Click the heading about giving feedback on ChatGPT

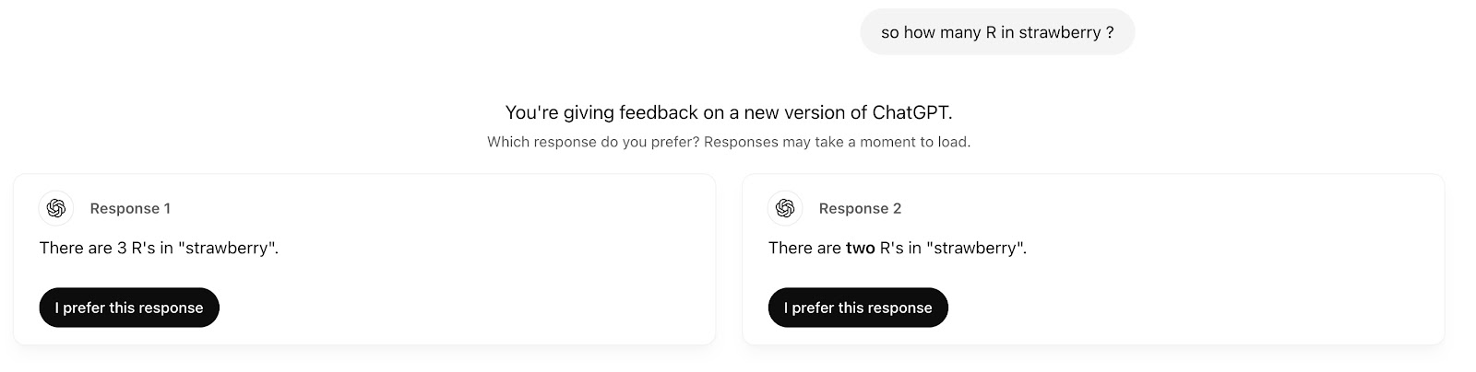[729, 112]
